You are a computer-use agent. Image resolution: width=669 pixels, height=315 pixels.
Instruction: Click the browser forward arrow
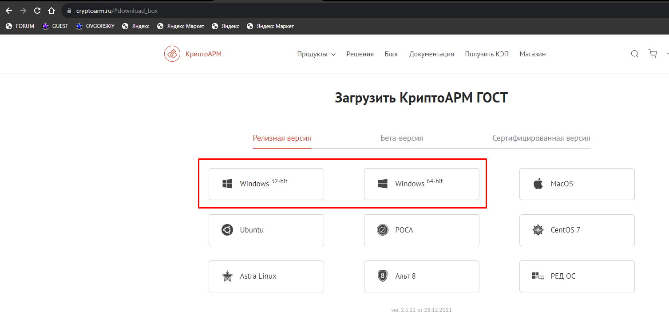(x=23, y=11)
